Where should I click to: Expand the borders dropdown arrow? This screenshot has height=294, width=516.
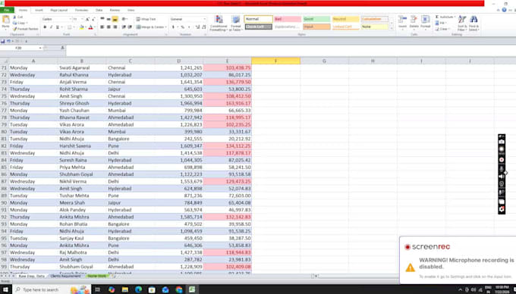[x=74, y=27]
